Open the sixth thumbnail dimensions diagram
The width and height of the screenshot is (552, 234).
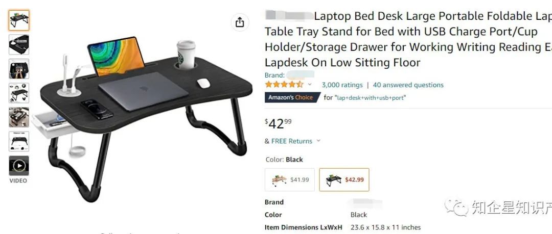click(19, 141)
